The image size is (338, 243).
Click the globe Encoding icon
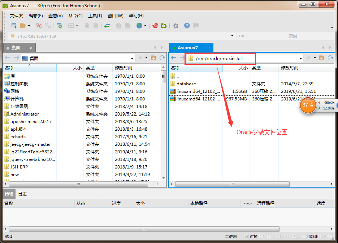click(x=139, y=26)
